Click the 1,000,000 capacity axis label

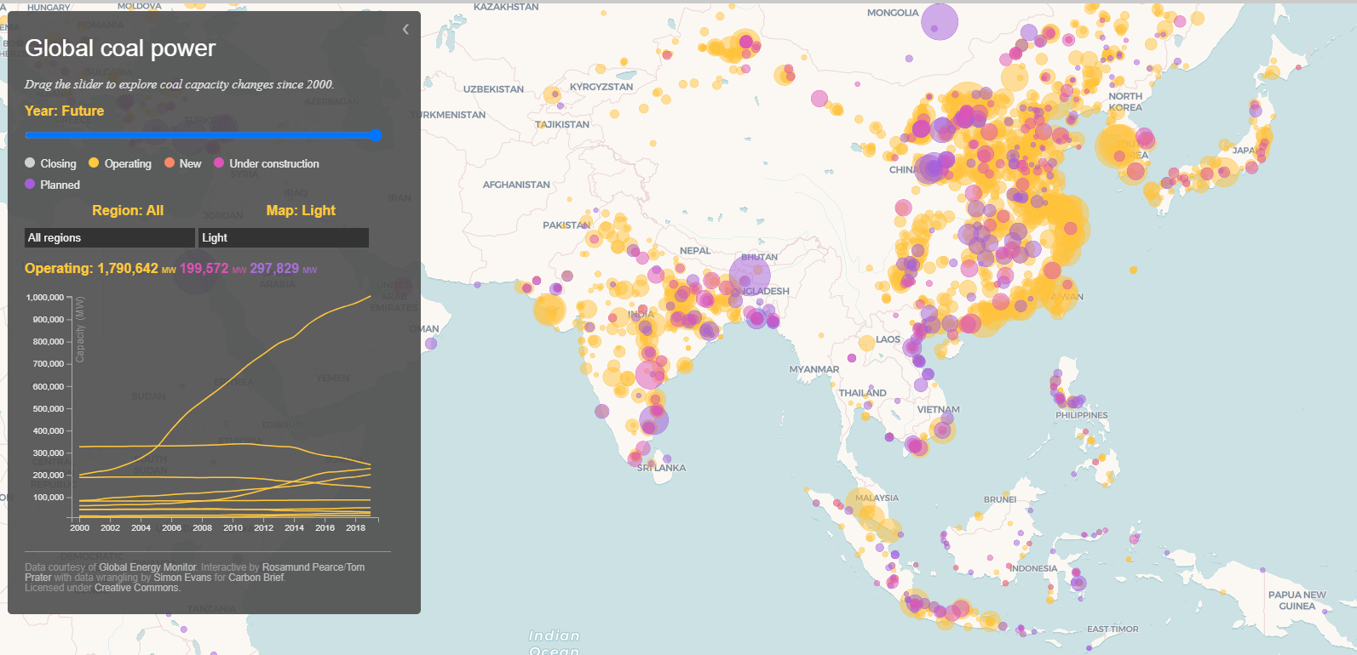click(x=45, y=298)
